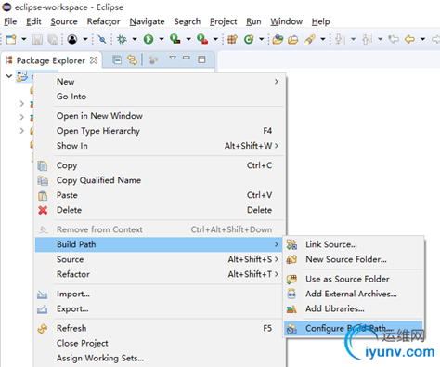This screenshot has width=440, height=367.
Task: Click the Skip All Breakpoints icon
Action: coord(102,39)
